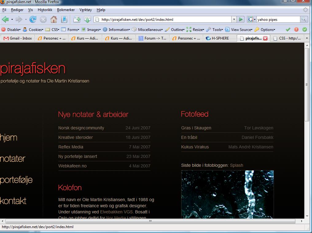Open the Cookies toolbar menu

(33, 30)
